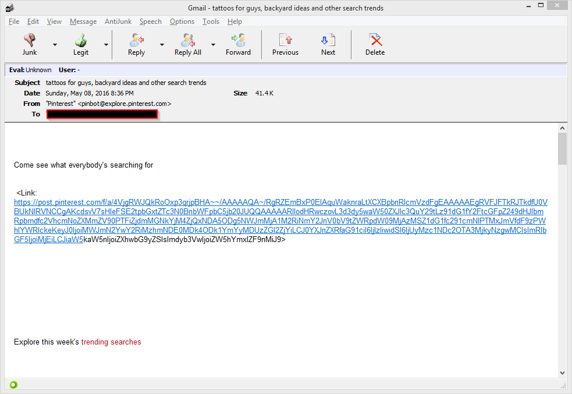Click the green status indicator in status bar

(x=13, y=385)
